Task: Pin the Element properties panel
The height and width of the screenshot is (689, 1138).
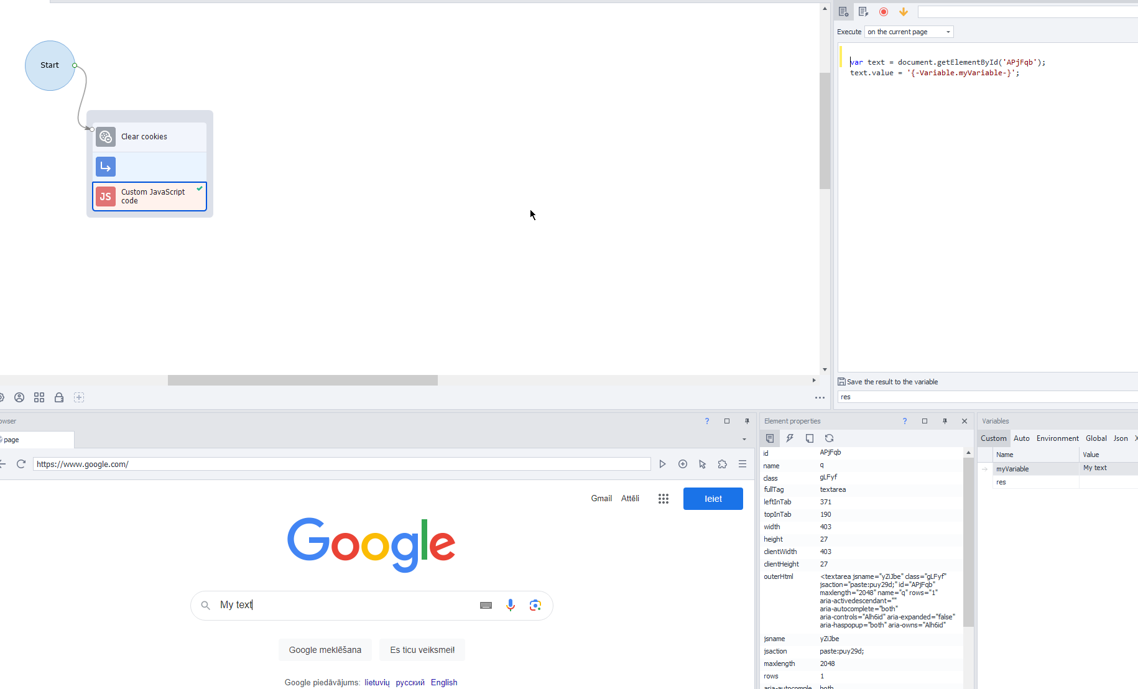Action: point(945,421)
